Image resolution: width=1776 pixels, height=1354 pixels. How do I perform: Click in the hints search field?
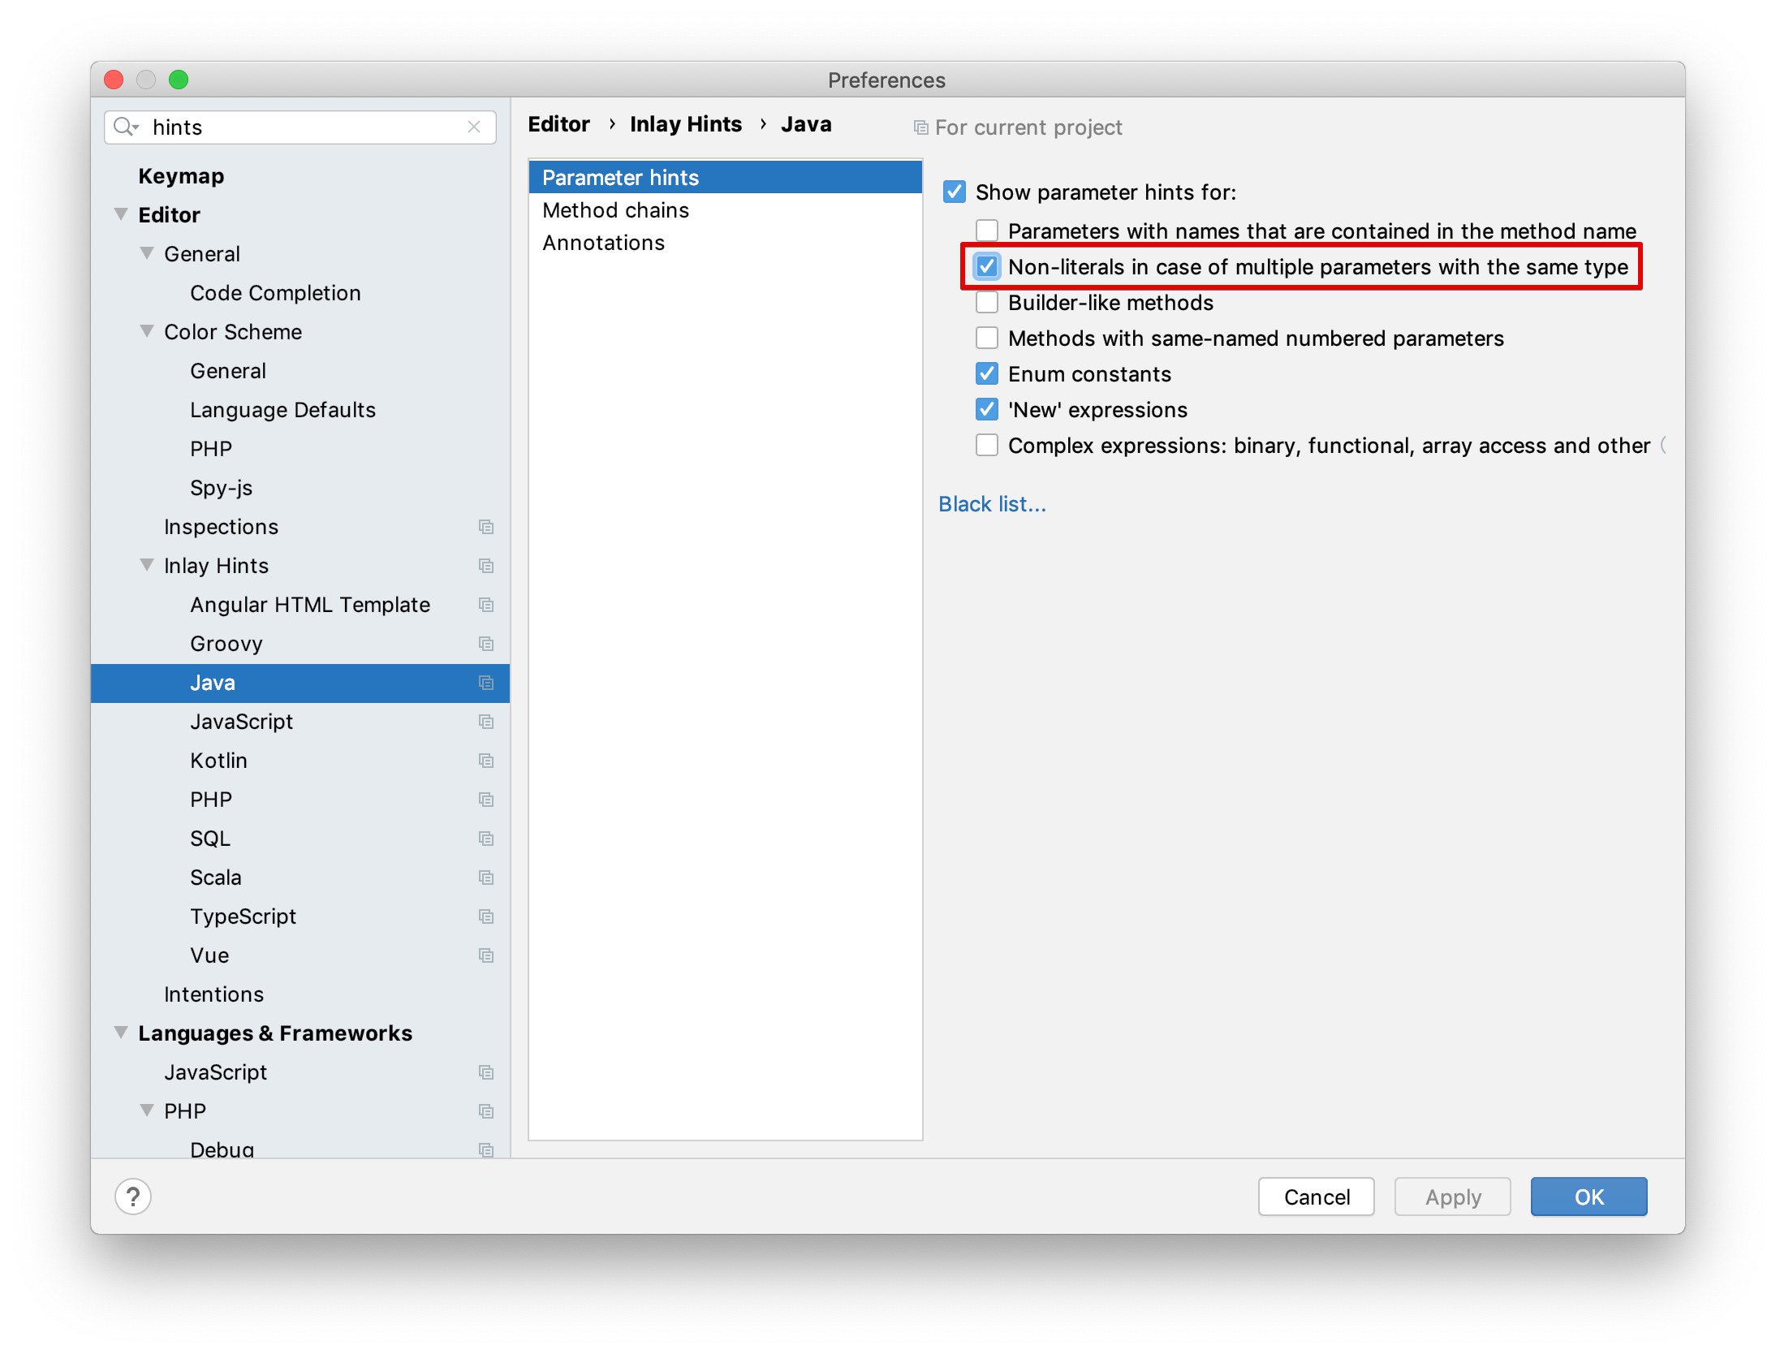click(x=300, y=127)
